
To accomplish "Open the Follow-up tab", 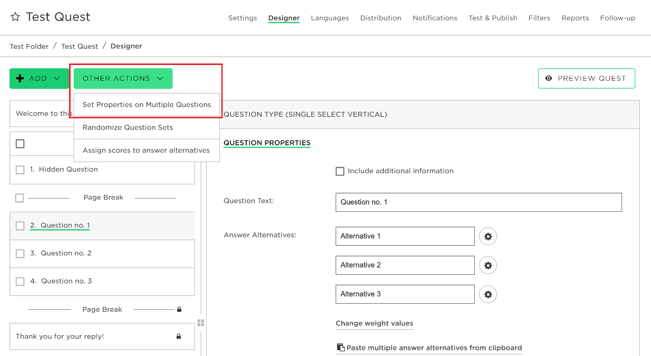I will click(x=617, y=18).
